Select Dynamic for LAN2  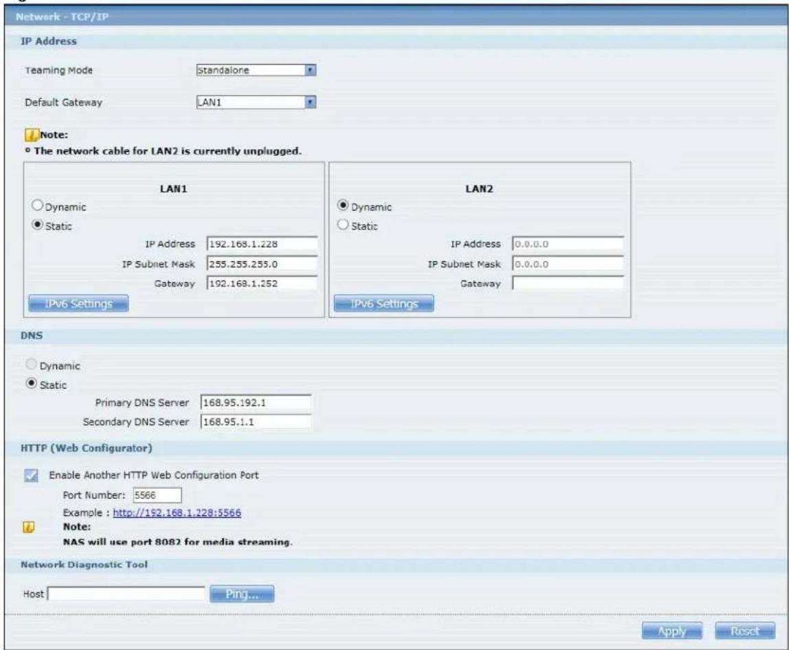pos(343,205)
